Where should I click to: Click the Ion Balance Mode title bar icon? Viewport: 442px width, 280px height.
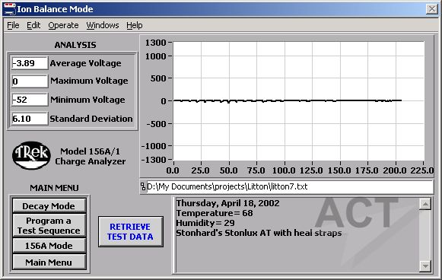(10, 9)
